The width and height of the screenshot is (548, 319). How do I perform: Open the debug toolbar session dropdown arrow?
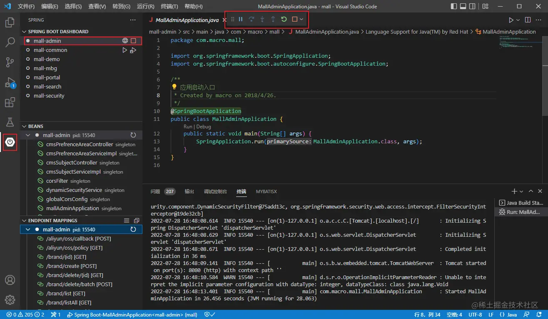coord(301,19)
